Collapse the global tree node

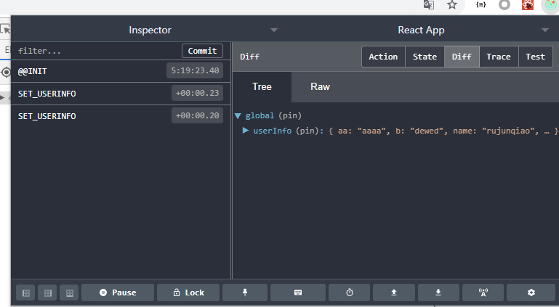pos(238,115)
